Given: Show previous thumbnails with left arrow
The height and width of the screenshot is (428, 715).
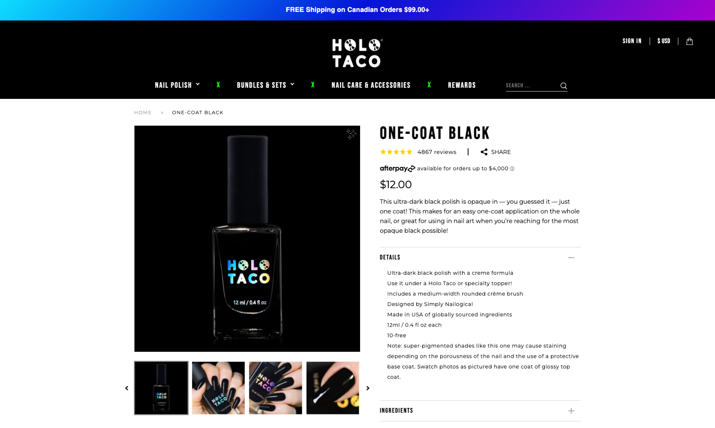Looking at the screenshot, I should (x=126, y=388).
